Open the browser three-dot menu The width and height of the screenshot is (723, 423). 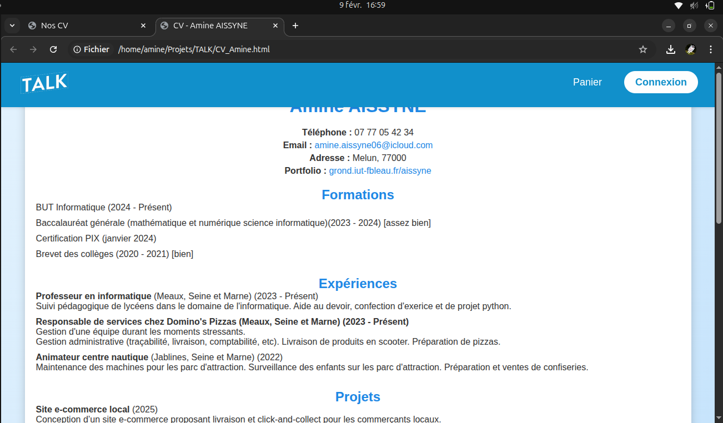point(711,49)
